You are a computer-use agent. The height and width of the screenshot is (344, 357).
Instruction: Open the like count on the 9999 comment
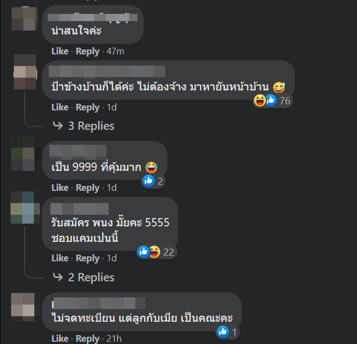click(153, 181)
